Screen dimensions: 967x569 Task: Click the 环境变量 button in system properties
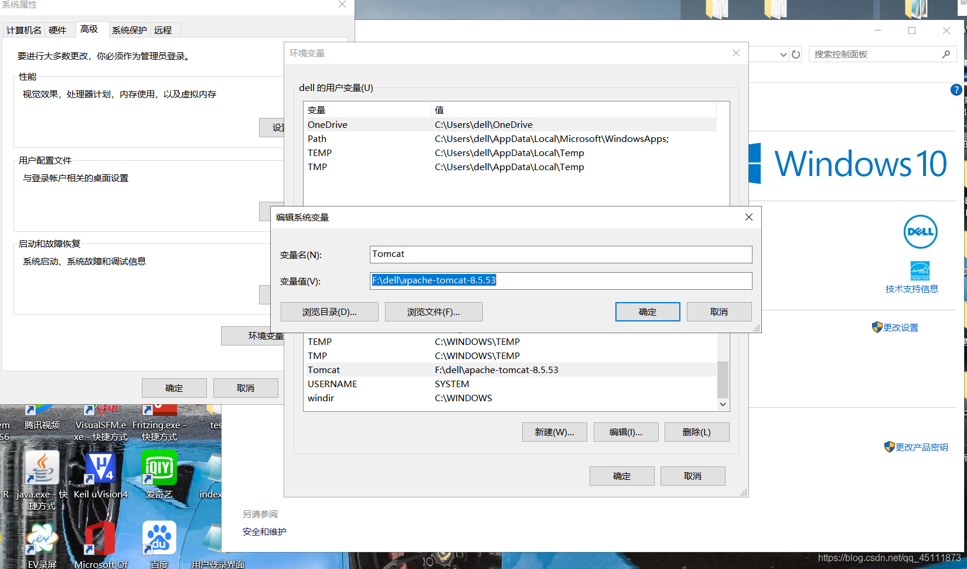253,336
